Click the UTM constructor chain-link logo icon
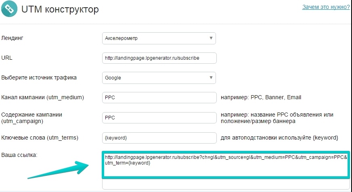This screenshot has width=352, height=192. tap(9, 9)
